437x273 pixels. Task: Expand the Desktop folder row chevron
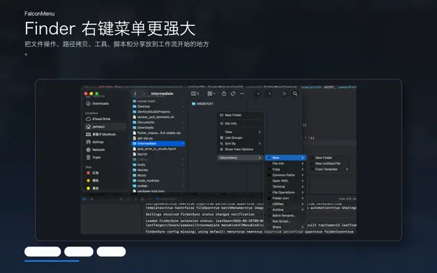(x=183, y=107)
